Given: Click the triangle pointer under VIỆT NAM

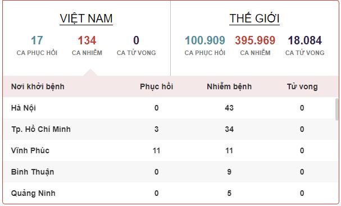Looking at the screenshot, I should click(90, 72).
